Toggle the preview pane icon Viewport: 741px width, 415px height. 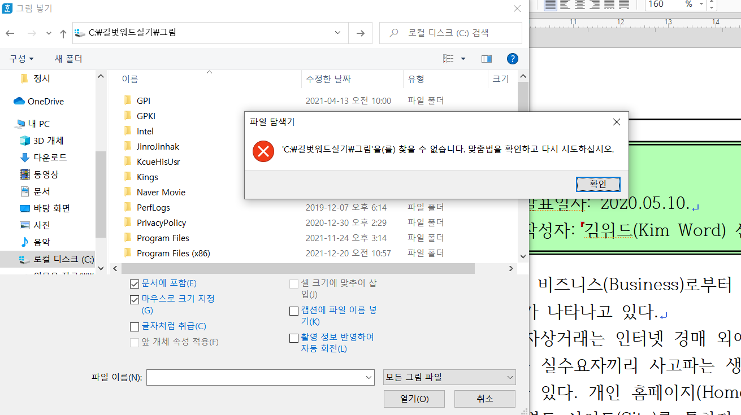pos(486,59)
